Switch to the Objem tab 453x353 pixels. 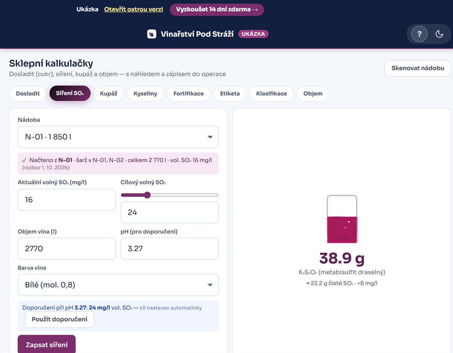pyautogui.click(x=313, y=94)
